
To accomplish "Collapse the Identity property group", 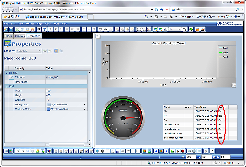I will click(7, 73).
